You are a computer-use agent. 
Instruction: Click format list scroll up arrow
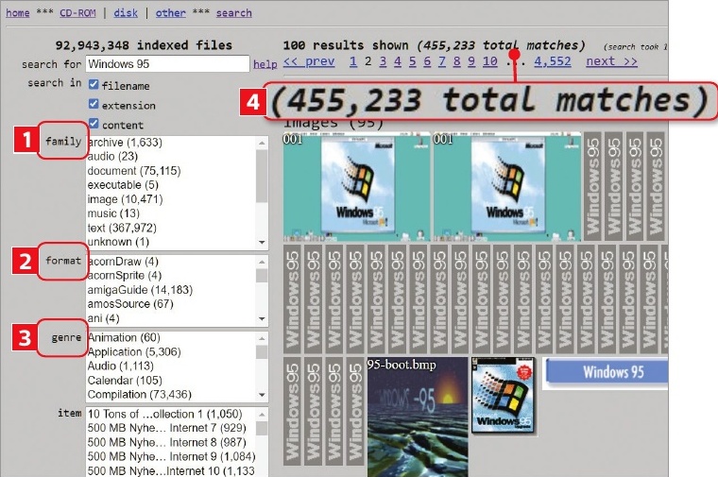coord(262,262)
